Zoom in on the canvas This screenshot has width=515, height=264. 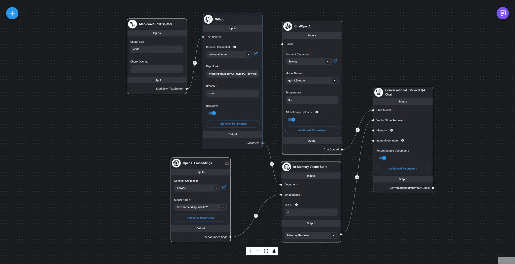[x=250, y=251]
